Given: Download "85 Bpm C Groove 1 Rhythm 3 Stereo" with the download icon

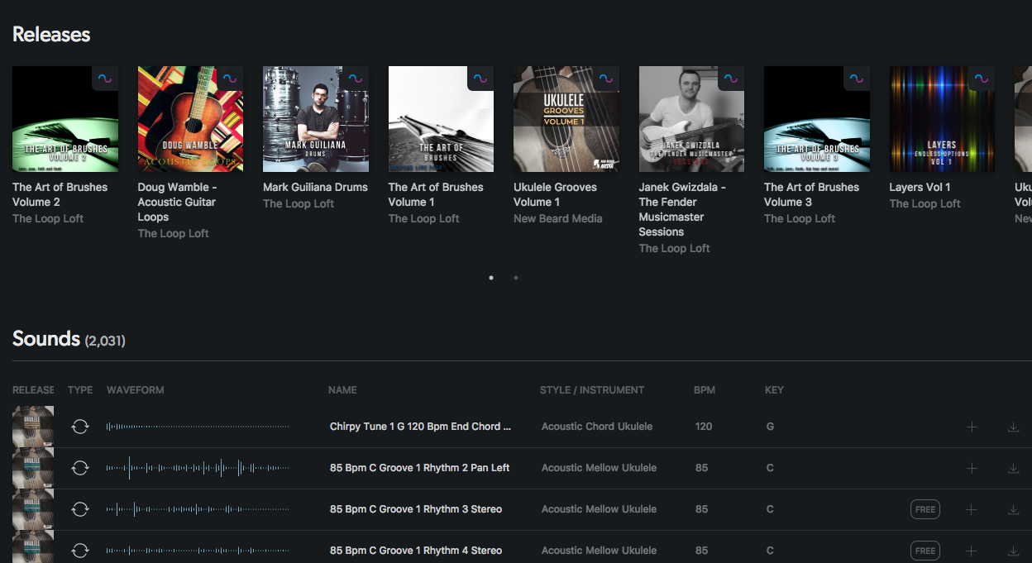Looking at the screenshot, I should pyautogui.click(x=1013, y=509).
